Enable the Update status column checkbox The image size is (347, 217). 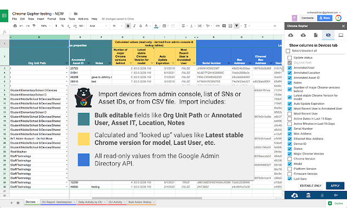(290, 58)
